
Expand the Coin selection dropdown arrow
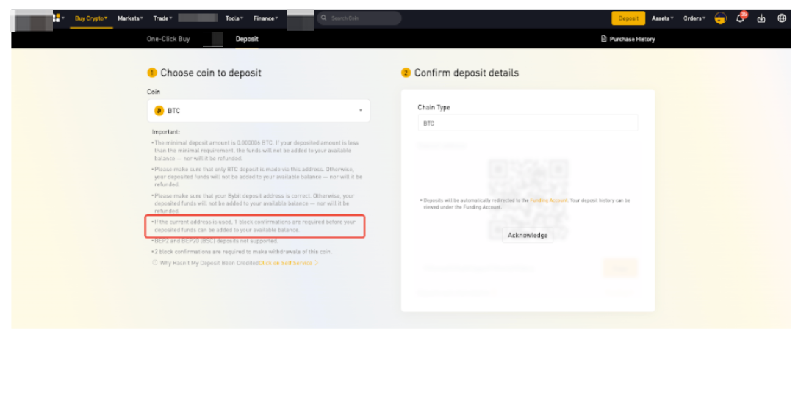point(360,111)
